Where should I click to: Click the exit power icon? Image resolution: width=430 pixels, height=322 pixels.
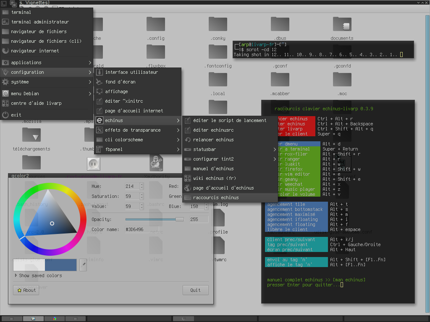point(5,115)
